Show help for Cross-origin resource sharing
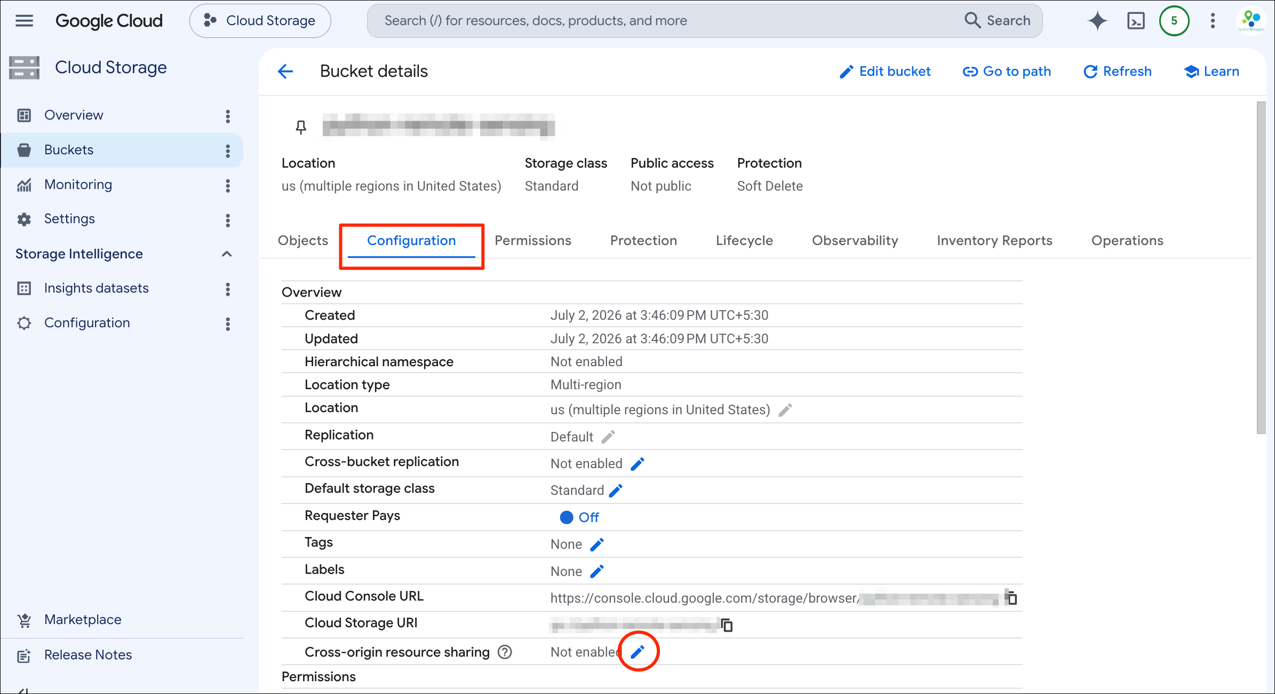Image resolution: width=1275 pixels, height=694 pixels. pyautogui.click(x=505, y=652)
